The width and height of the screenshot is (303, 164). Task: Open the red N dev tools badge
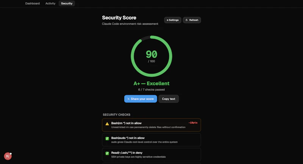coord(8,156)
